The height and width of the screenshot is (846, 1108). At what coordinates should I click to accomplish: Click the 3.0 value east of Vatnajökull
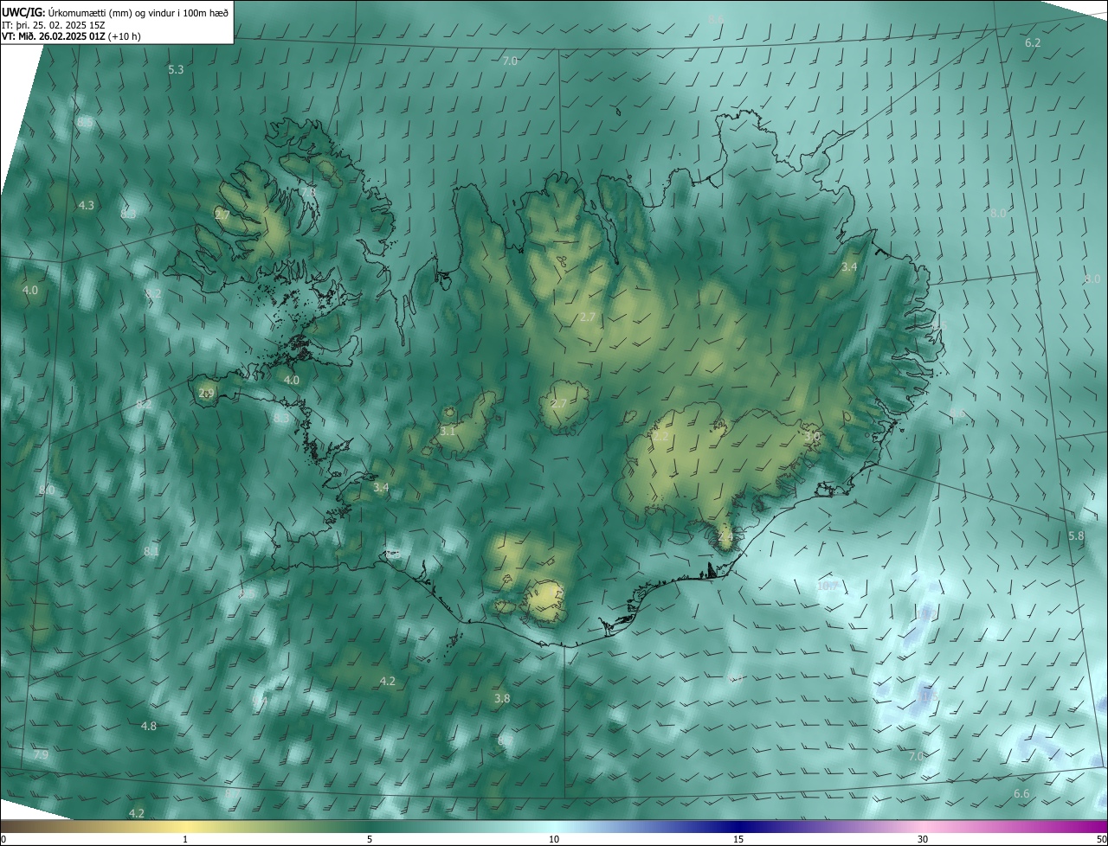(812, 438)
